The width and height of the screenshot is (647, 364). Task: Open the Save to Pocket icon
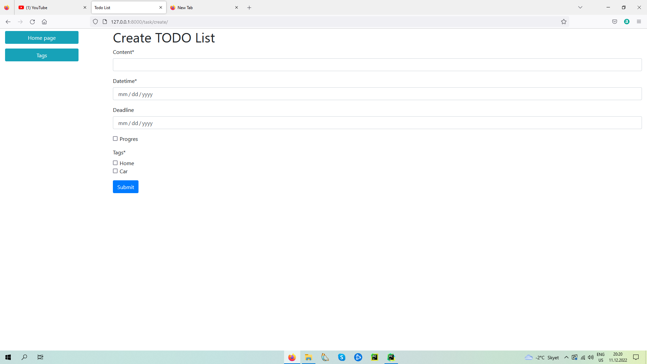pos(614,22)
